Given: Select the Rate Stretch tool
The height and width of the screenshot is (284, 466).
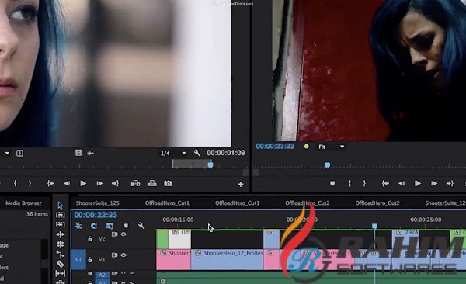Looking at the screenshot, I should coord(61,254).
